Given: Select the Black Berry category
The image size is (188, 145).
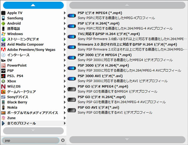Looking at the screenshot, I should [x=34, y=102].
